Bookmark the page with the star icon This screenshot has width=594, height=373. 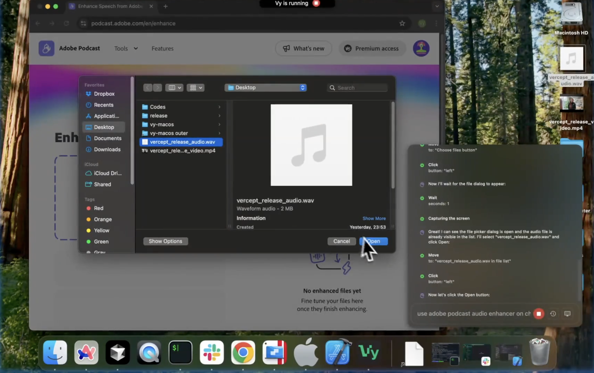click(x=402, y=23)
